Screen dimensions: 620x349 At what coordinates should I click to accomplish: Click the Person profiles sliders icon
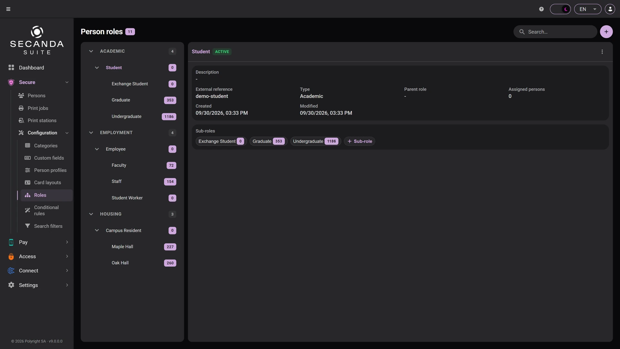click(28, 170)
